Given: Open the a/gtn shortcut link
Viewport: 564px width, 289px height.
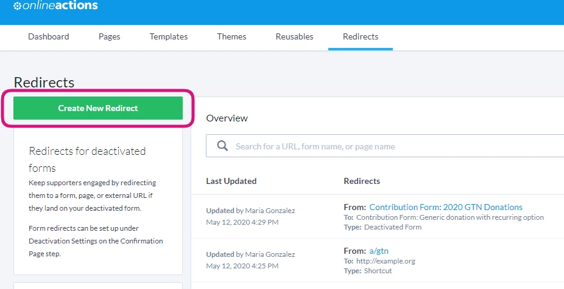Looking at the screenshot, I should [379, 251].
